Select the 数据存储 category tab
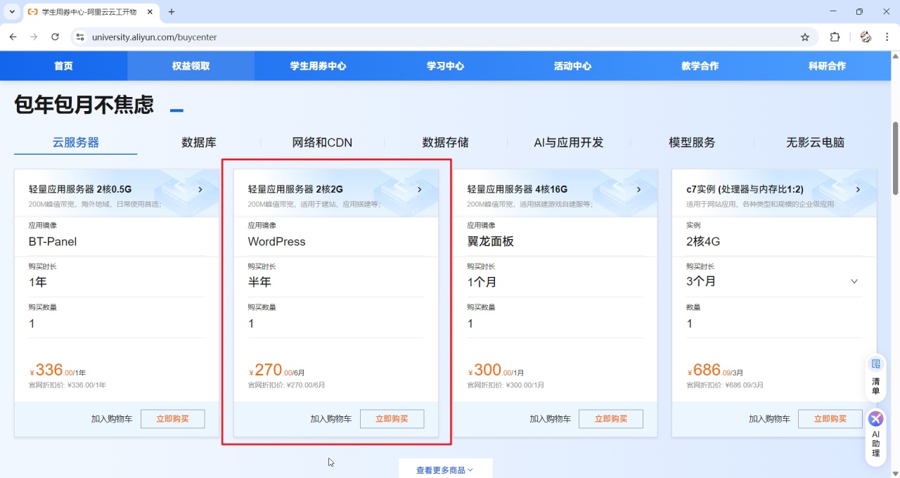Viewport: 900px width, 478px height. coord(445,142)
